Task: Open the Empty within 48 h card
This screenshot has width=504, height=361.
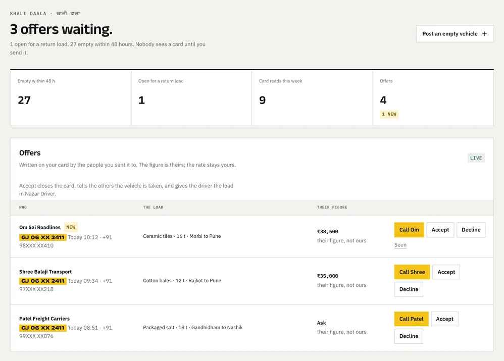Action: point(71,98)
